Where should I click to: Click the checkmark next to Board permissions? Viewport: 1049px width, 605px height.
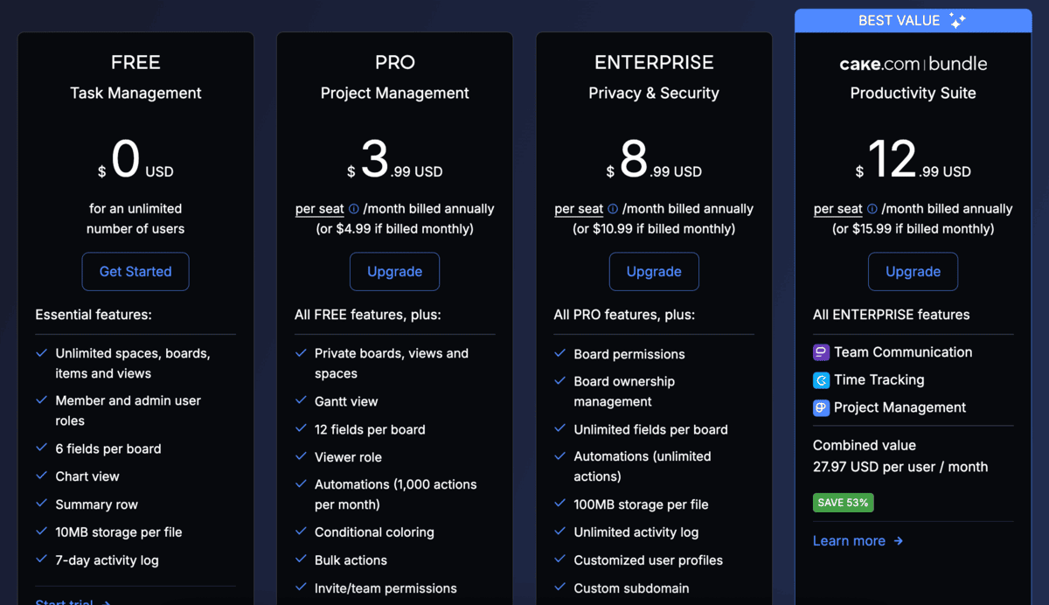point(560,354)
